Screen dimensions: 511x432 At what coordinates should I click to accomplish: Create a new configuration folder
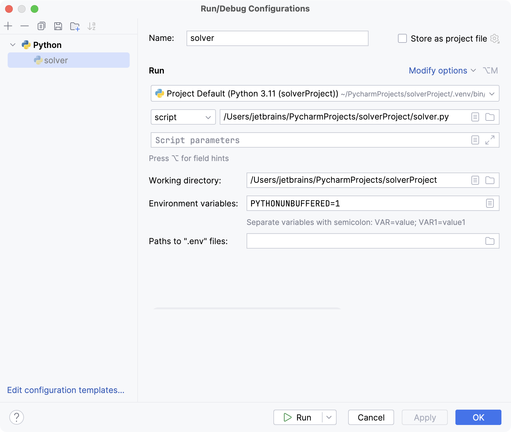(75, 26)
